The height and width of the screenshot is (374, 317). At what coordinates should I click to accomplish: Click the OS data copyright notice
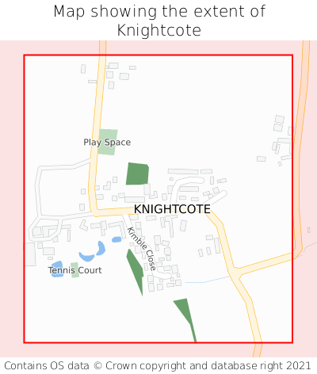(x=158, y=366)
